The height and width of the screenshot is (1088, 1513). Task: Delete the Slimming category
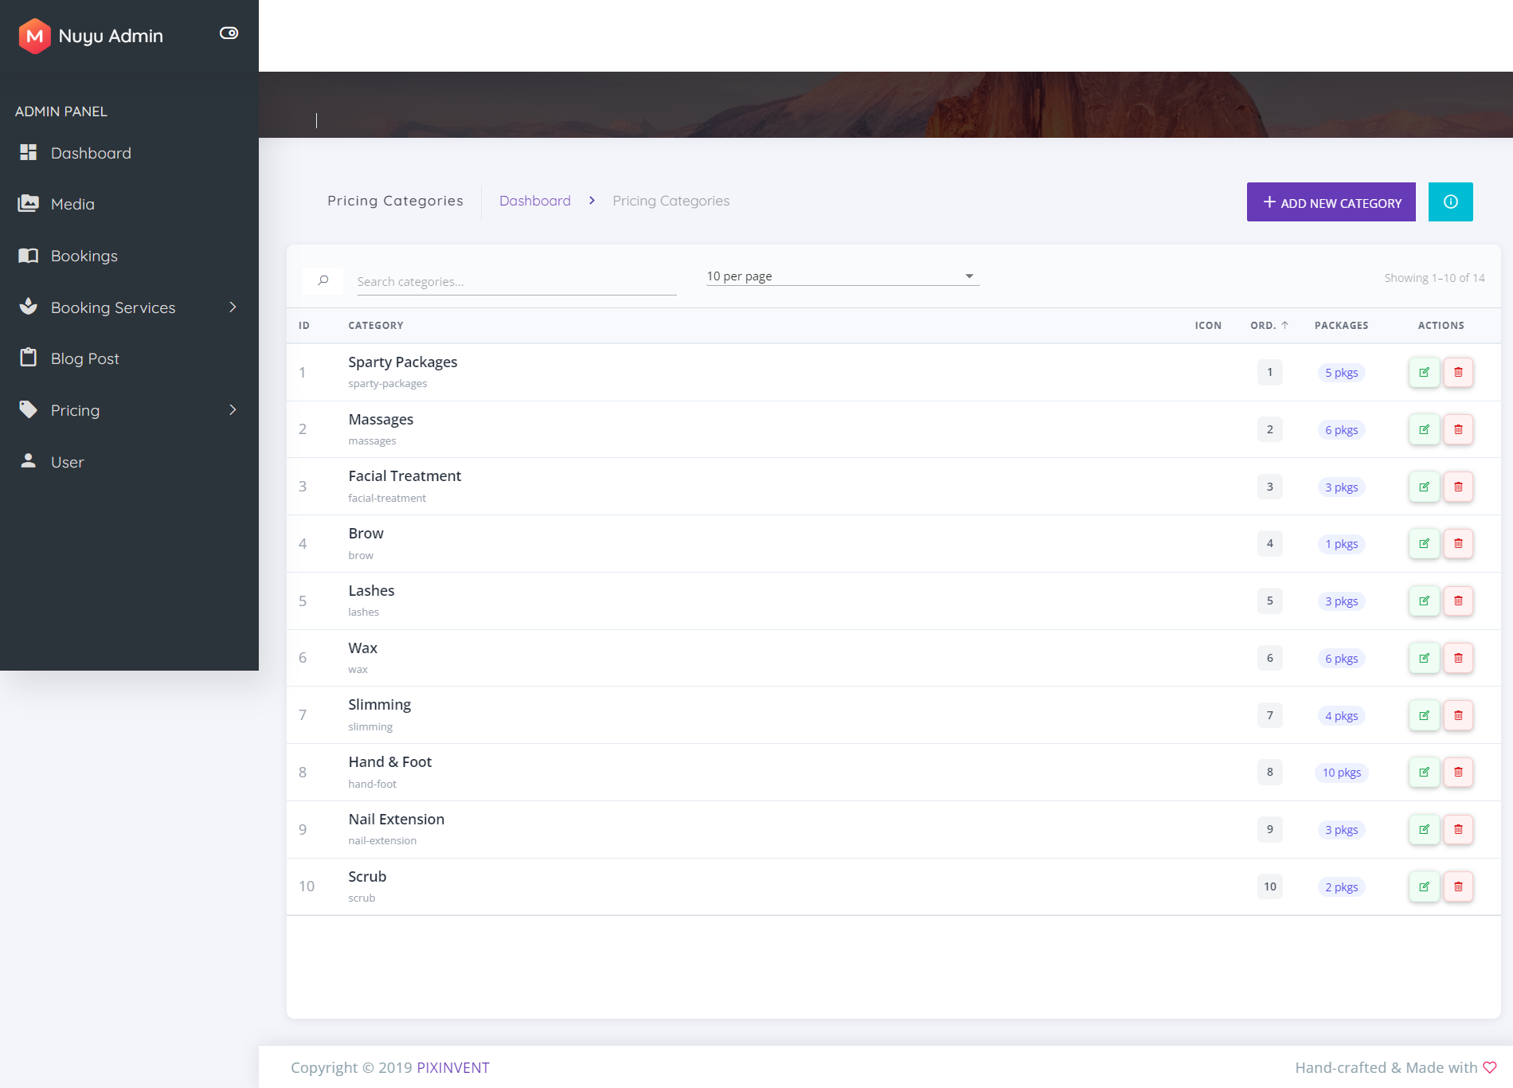point(1458,715)
